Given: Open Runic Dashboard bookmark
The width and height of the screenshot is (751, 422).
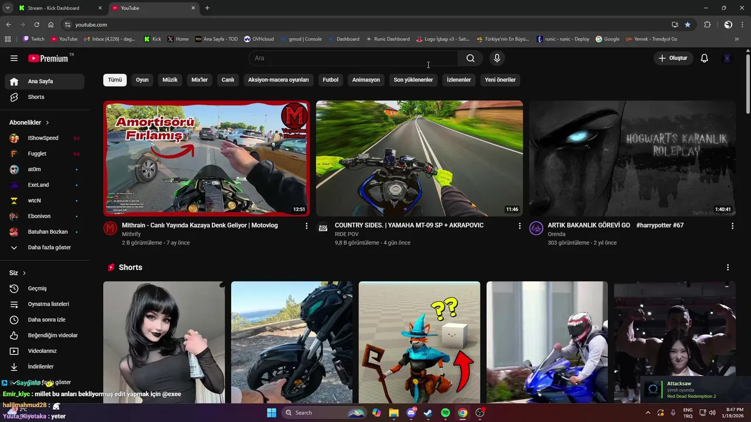Looking at the screenshot, I should [x=388, y=39].
